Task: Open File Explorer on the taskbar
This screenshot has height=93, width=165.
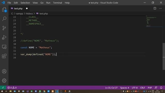Action: tap(11, 91)
